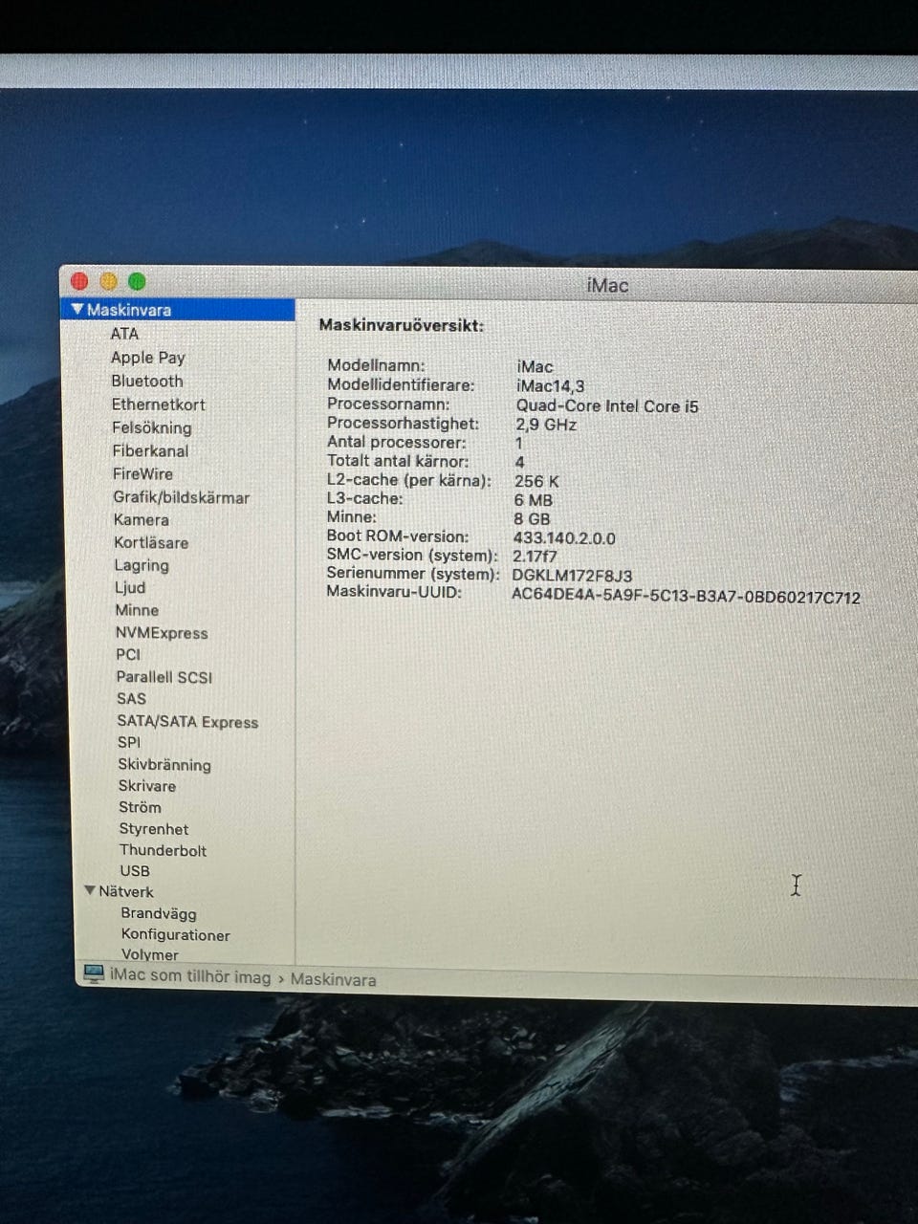The width and height of the screenshot is (918, 1224).
Task: Click the Modellnamn label
Action: coord(376,365)
